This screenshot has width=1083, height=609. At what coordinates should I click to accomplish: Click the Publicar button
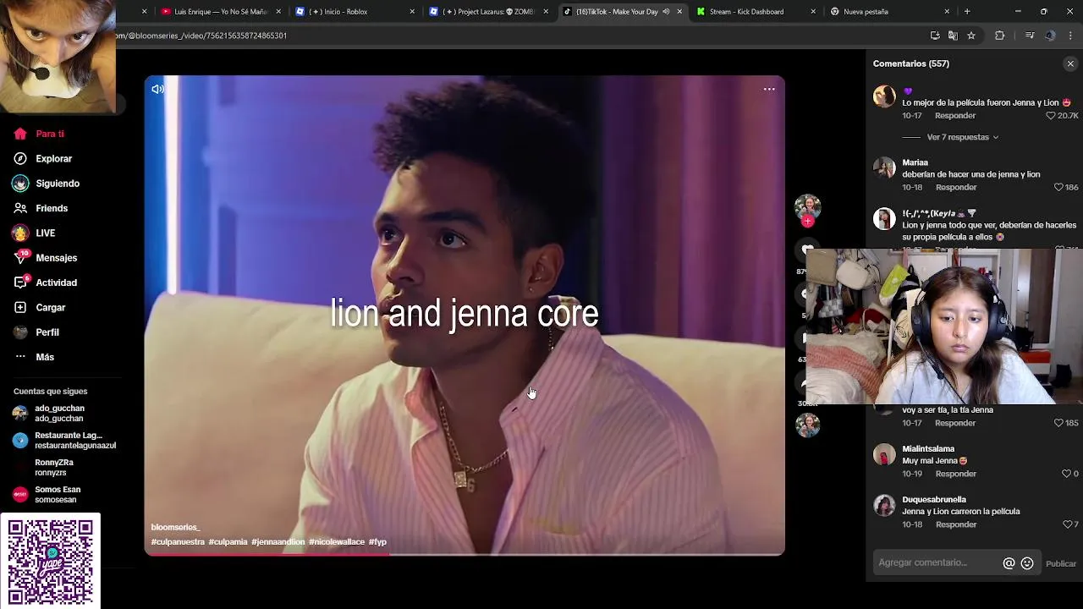(1061, 563)
